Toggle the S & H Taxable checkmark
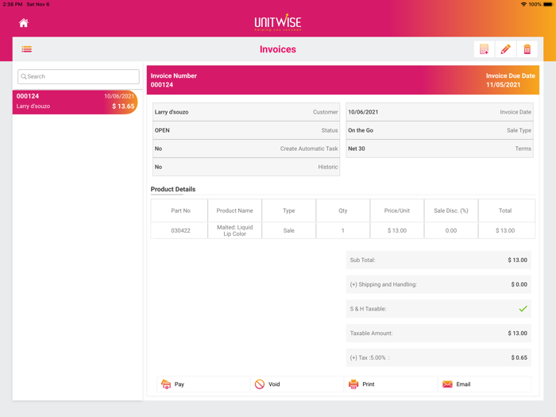556x417 pixels. [523, 309]
